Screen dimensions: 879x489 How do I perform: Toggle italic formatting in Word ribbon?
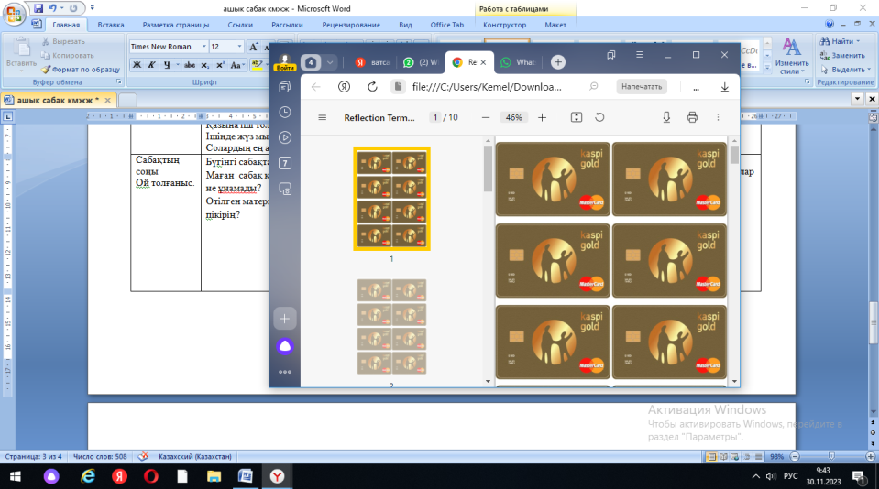point(151,65)
